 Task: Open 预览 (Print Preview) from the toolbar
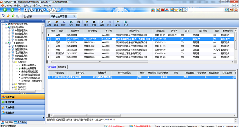[x=71, y=23]
